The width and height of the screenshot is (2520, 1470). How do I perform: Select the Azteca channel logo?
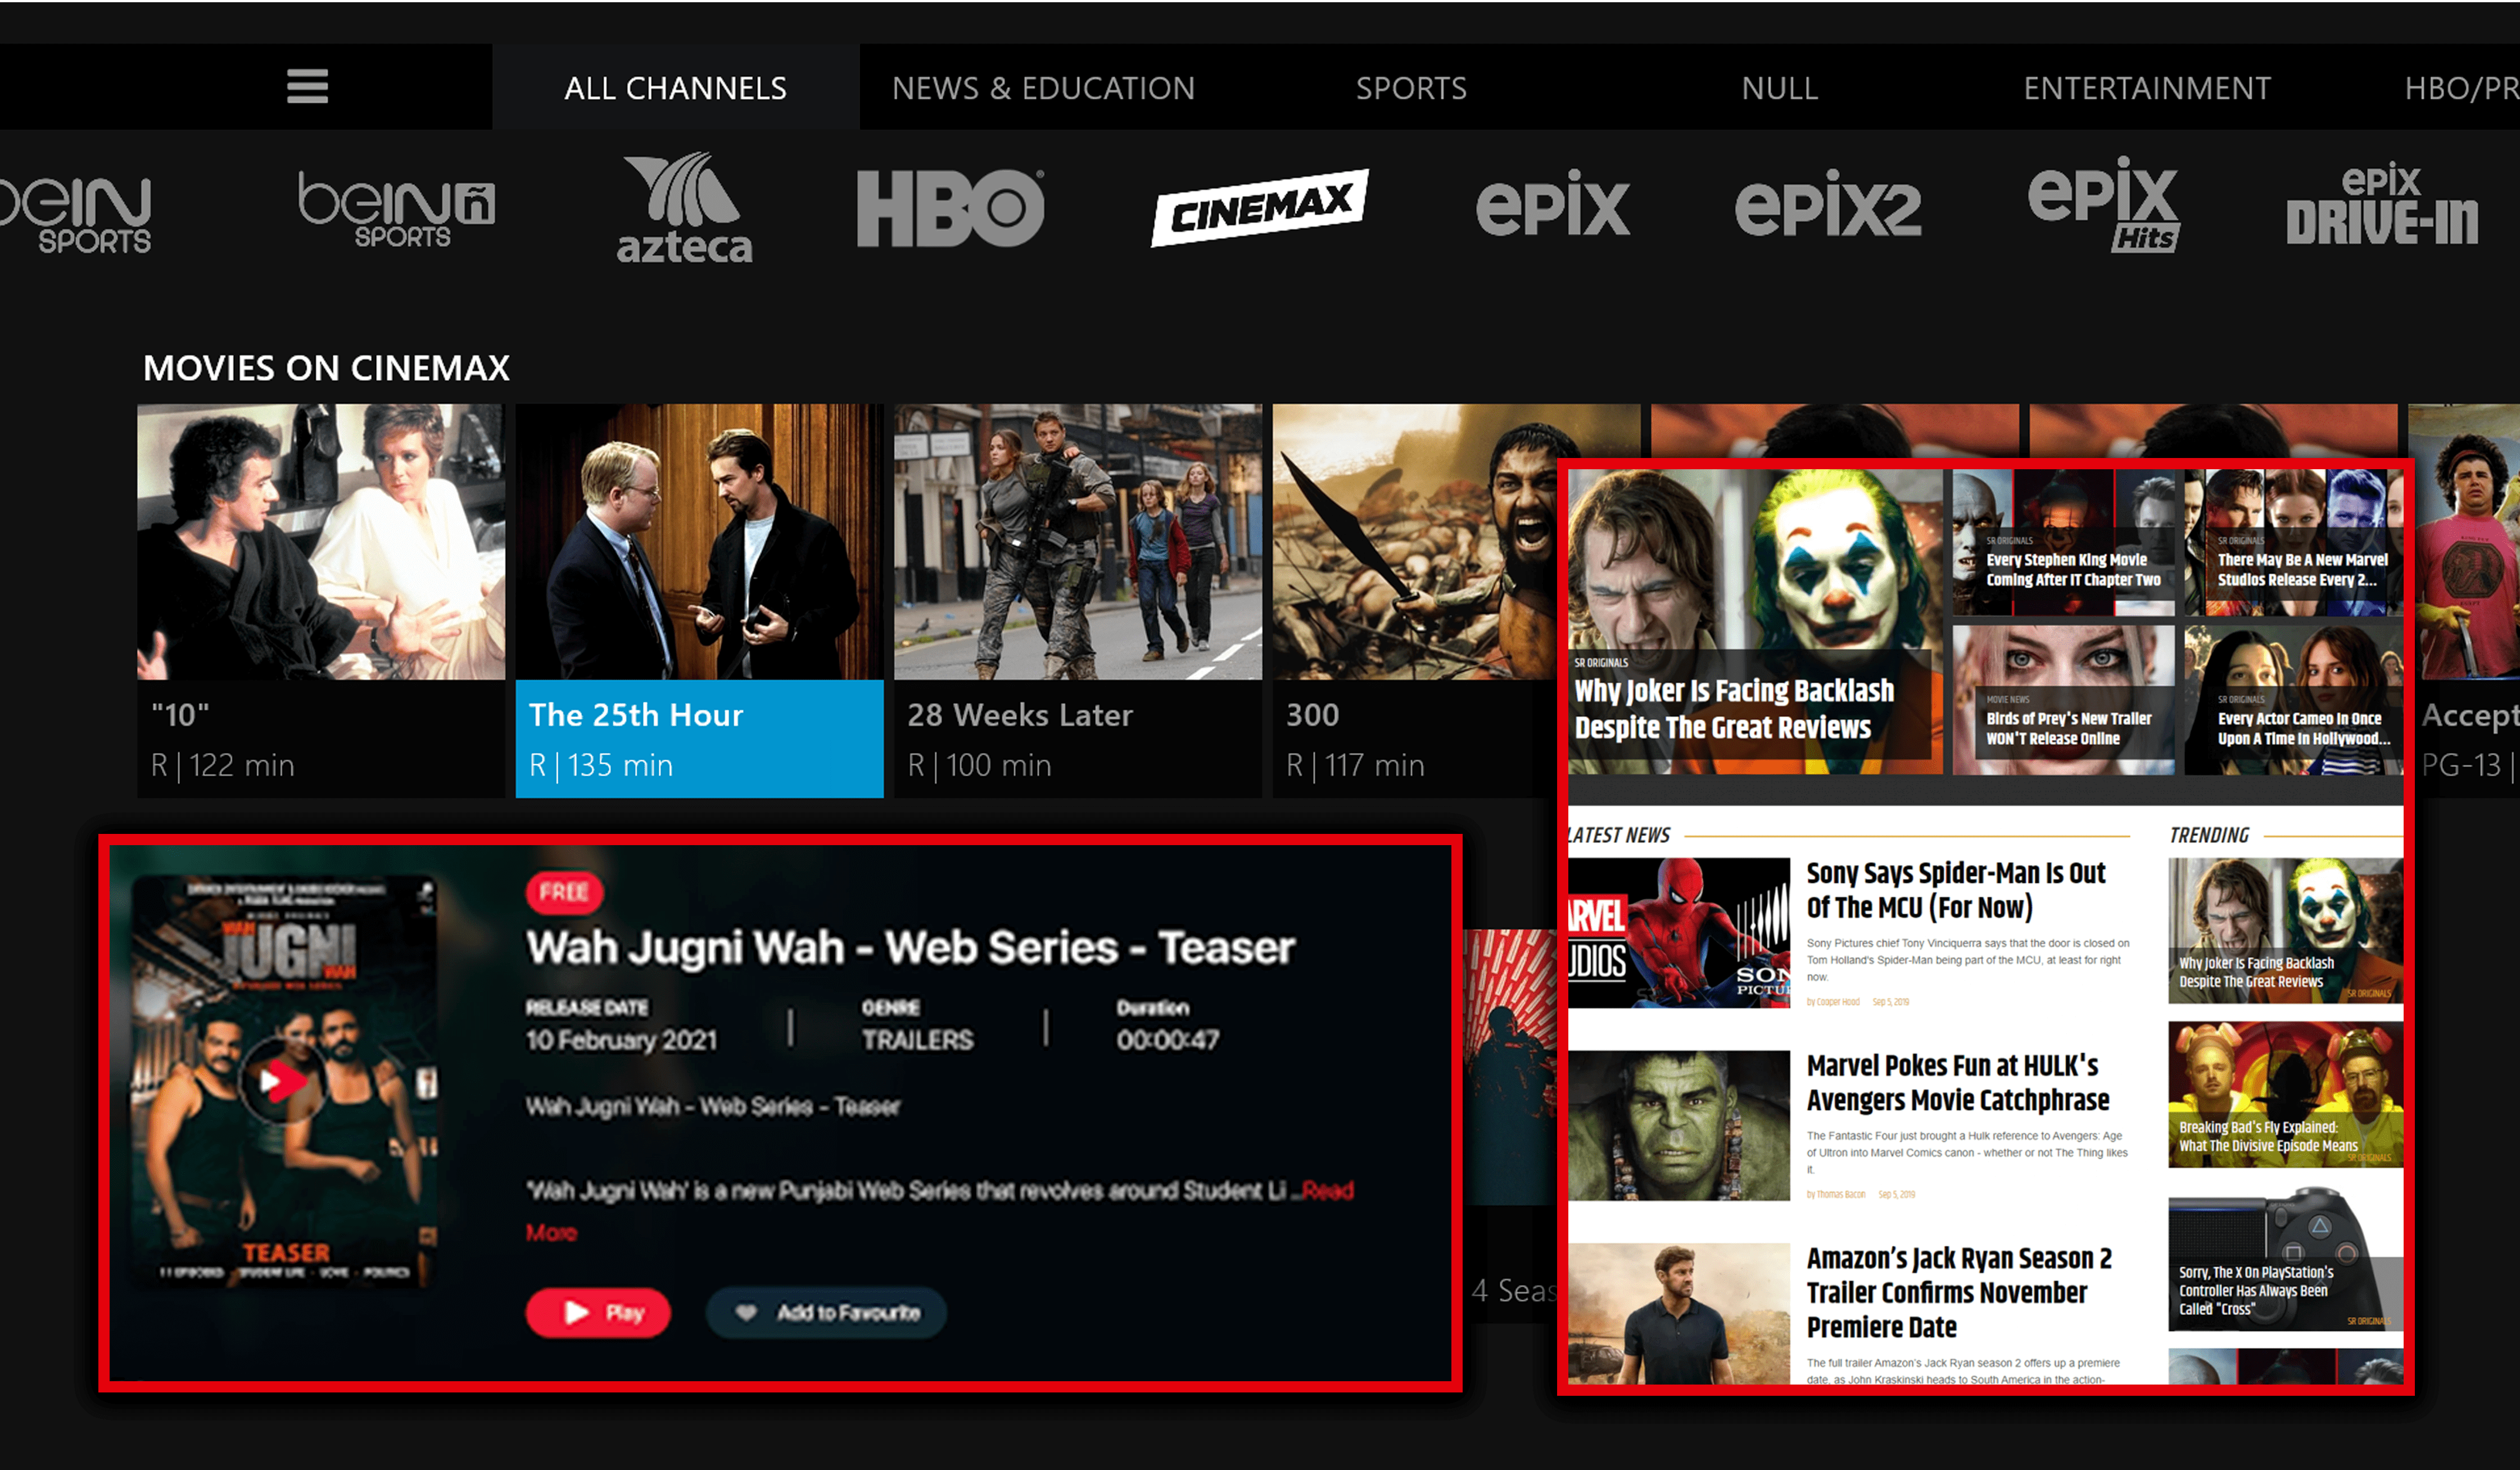coord(685,208)
